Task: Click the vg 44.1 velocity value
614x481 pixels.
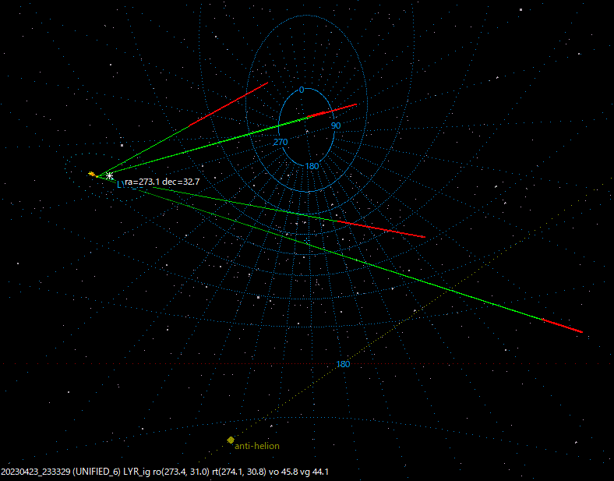Action: 314,472
